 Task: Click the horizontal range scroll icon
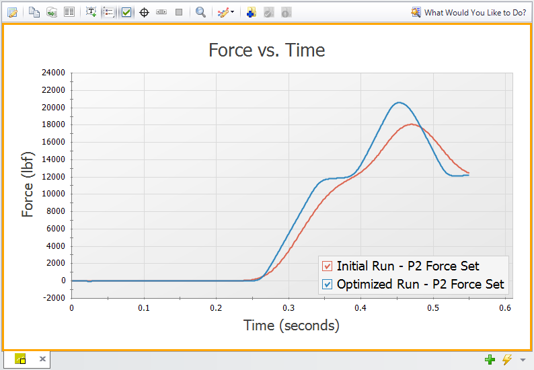click(x=161, y=12)
